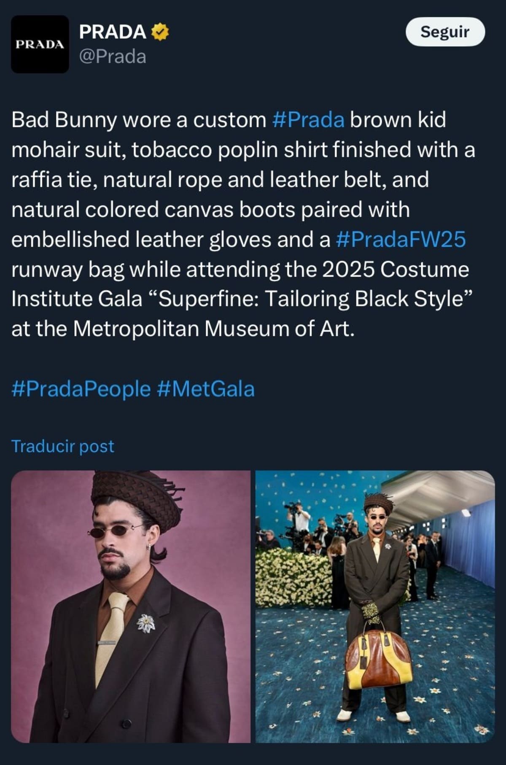Tap the #MetGala hashtag
The width and height of the screenshot is (506, 765).
[x=206, y=389]
